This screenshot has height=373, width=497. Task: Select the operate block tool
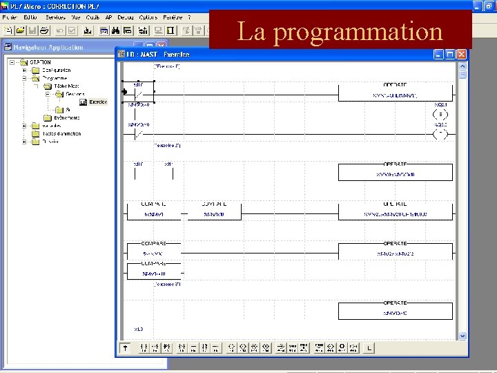[x=292, y=348]
